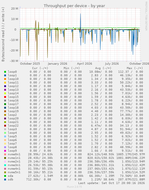Click the 'nvme5n1' legend label
The image size is (149, 190).
click(x=14, y=172)
